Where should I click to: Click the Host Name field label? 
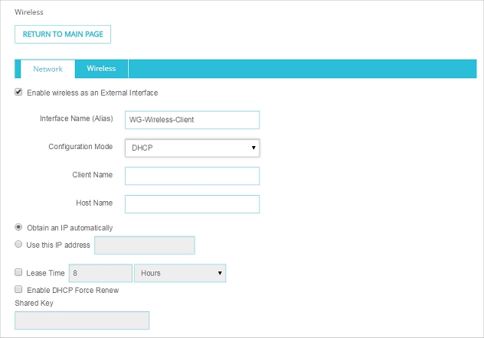93,203
